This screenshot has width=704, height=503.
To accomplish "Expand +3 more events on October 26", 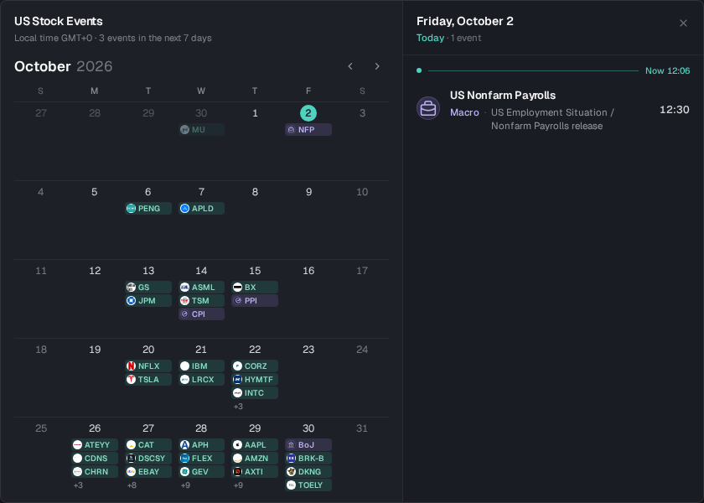I will click(x=78, y=485).
